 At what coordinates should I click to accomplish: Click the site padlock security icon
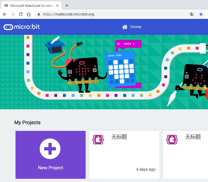(x=39, y=14)
